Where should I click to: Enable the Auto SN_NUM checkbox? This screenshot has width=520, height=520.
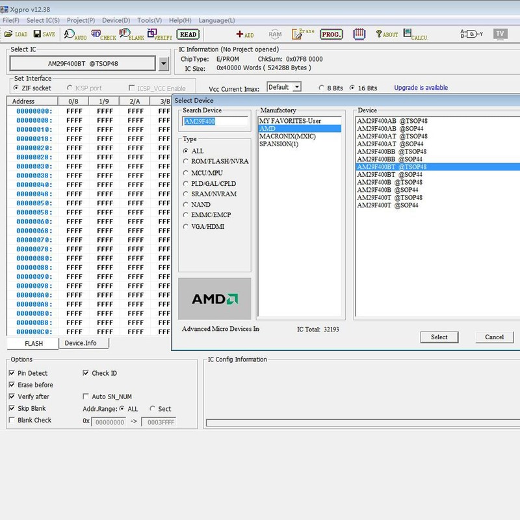tap(86, 396)
